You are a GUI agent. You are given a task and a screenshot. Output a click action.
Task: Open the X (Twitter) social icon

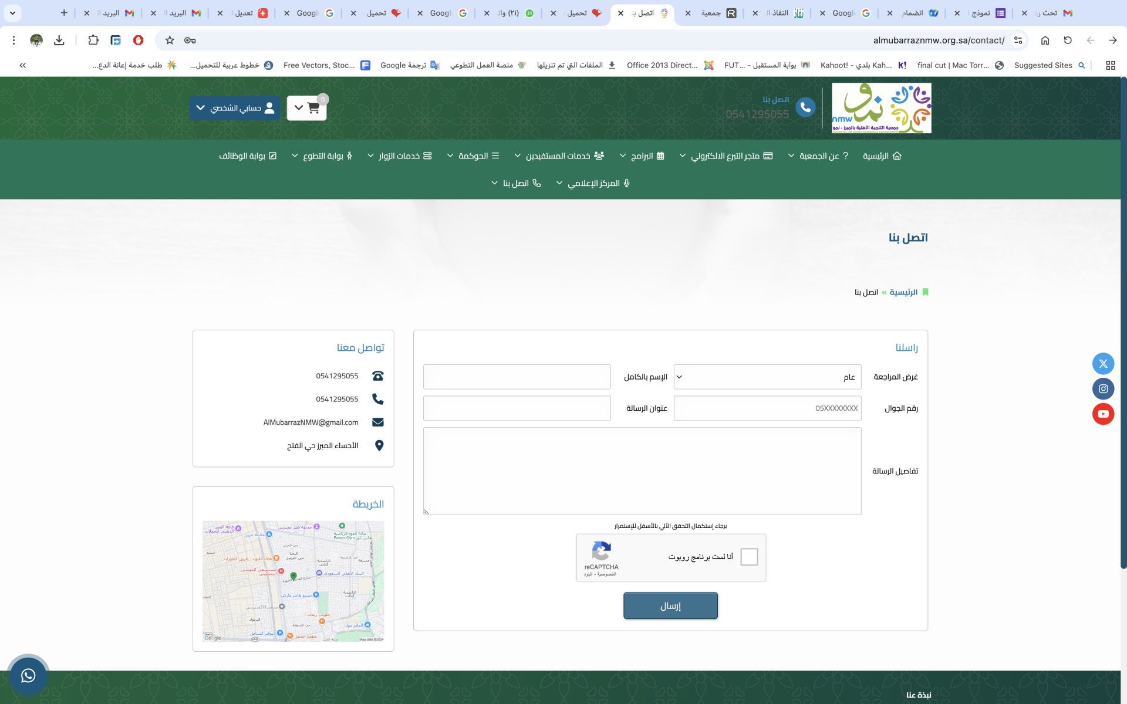click(1103, 364)
